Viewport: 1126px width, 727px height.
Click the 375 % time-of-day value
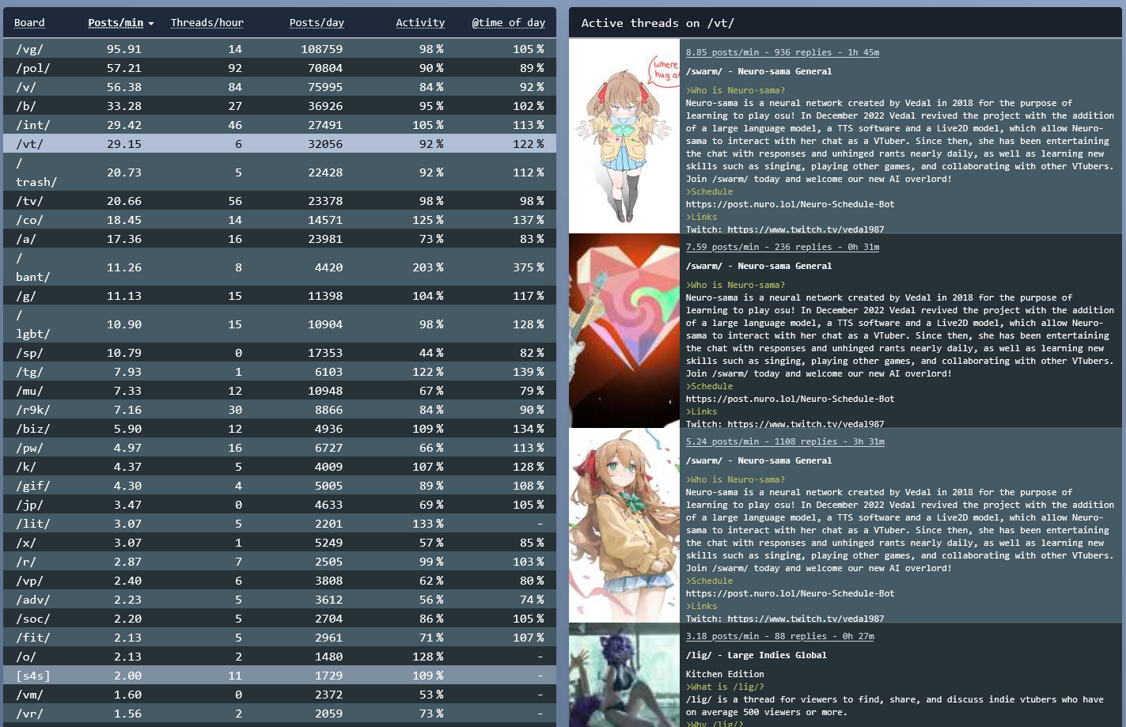[x=528, y=267]
